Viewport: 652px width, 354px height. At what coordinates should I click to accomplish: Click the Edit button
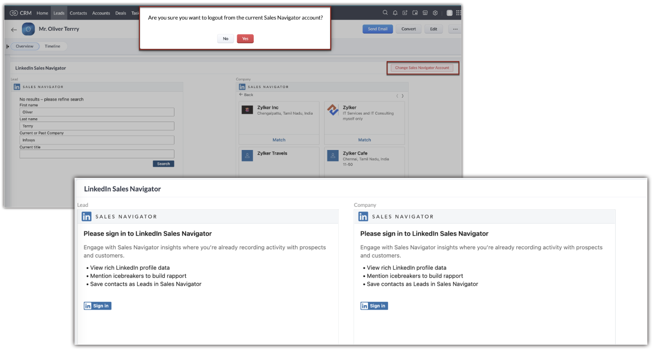[434, 29]
